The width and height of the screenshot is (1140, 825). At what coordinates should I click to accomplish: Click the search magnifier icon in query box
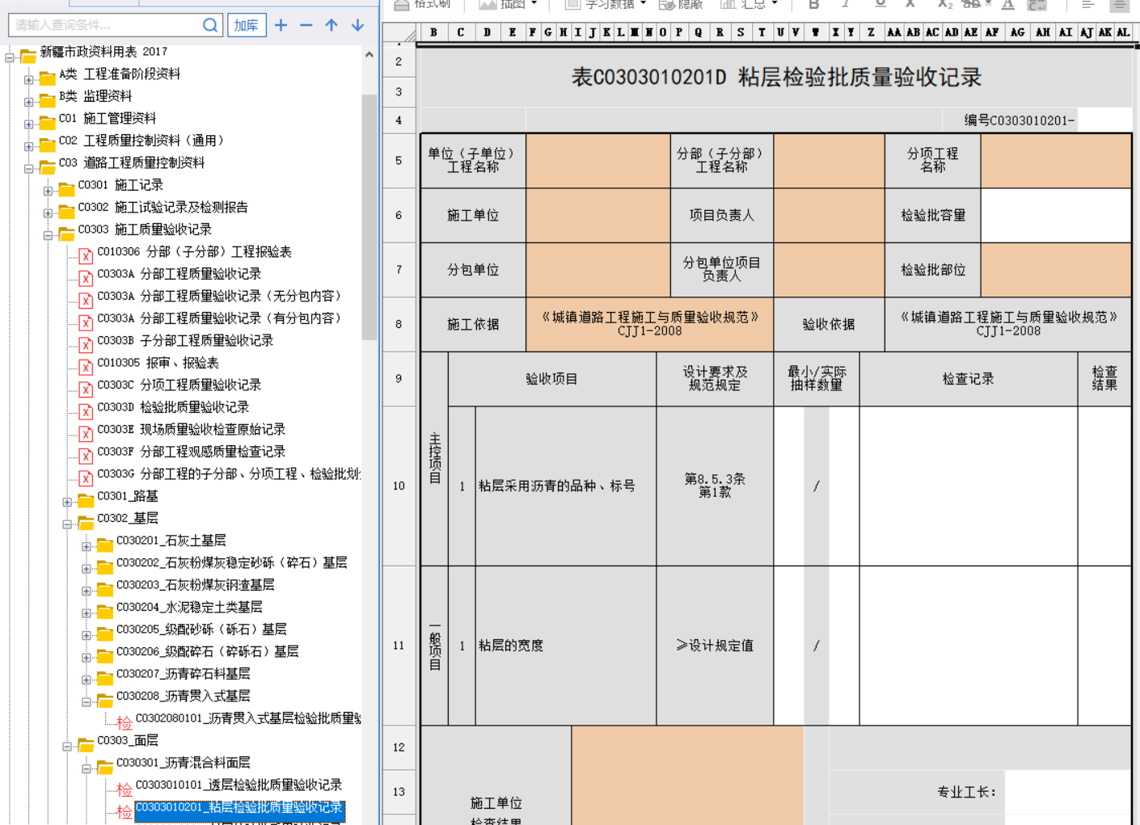click(210, 25)
